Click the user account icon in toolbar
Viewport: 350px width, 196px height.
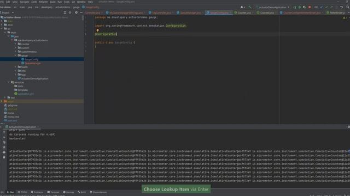[x=242, y=7]
